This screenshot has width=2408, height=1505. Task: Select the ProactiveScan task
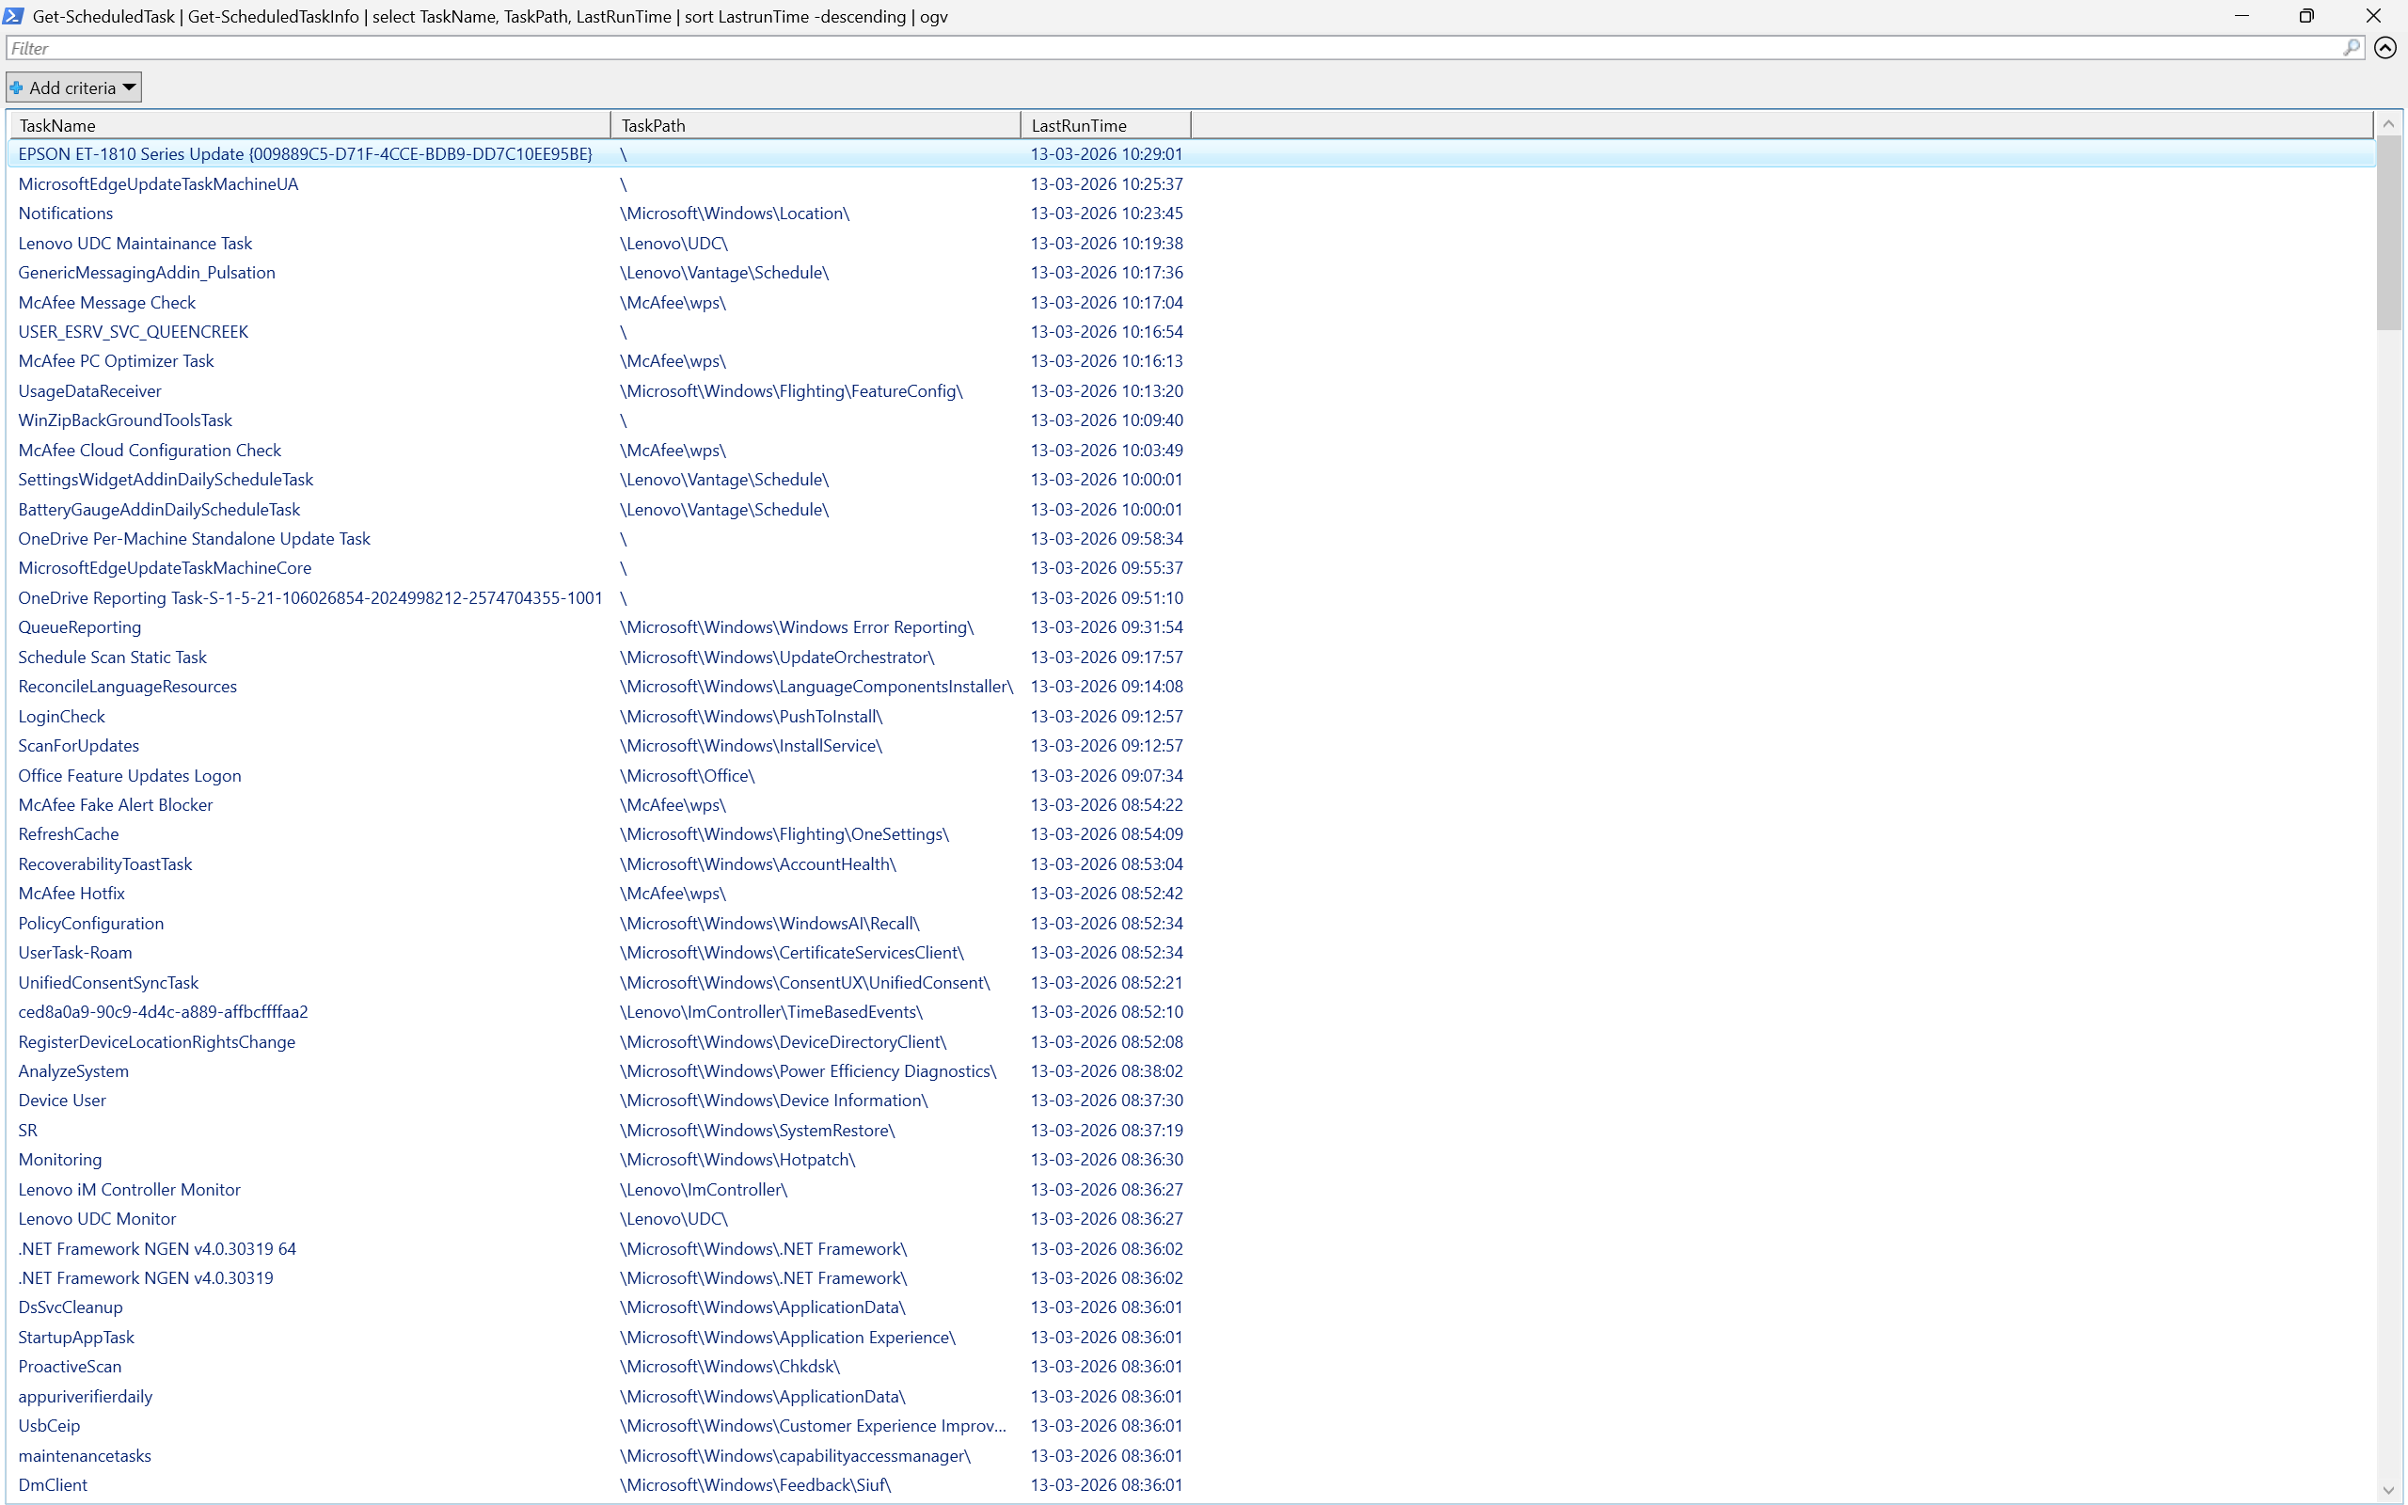(1192, 1367)
